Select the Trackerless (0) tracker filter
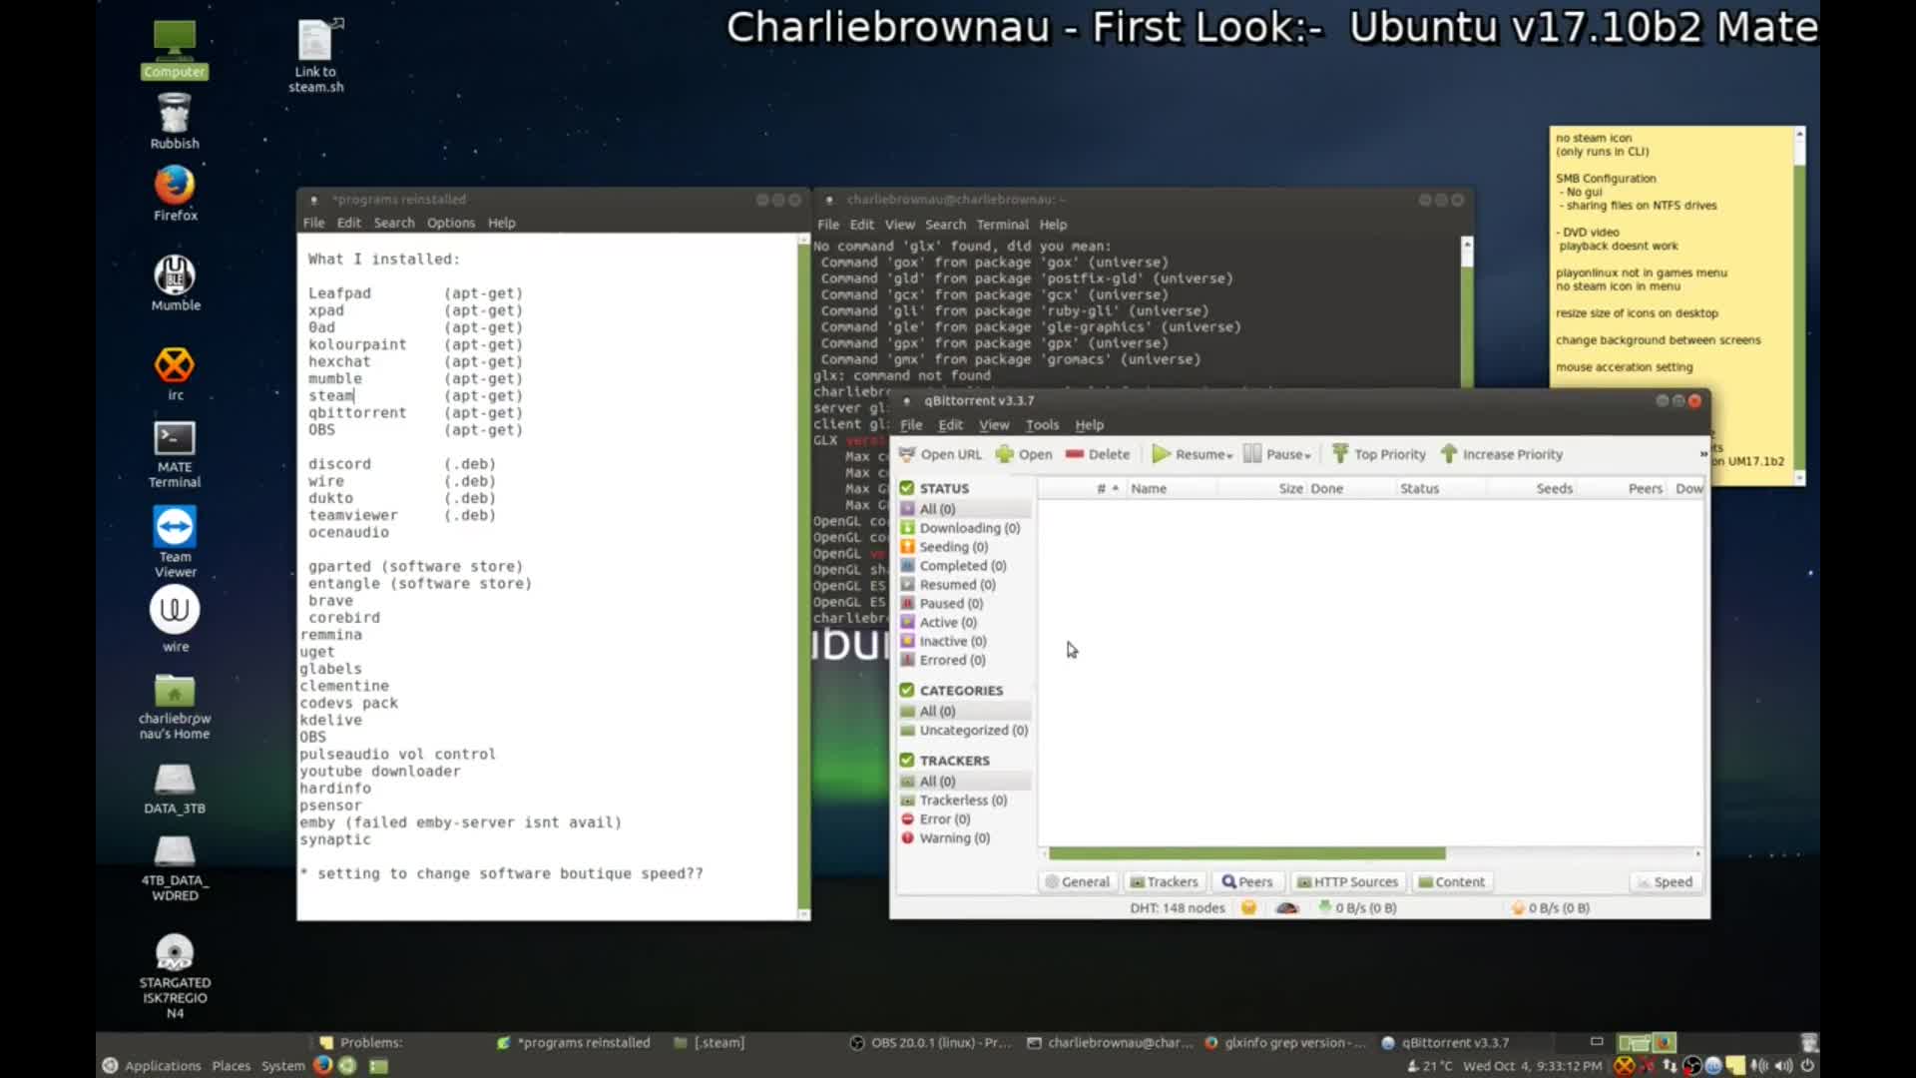This screenshot has height=1078, width=1916. [953, 801]
